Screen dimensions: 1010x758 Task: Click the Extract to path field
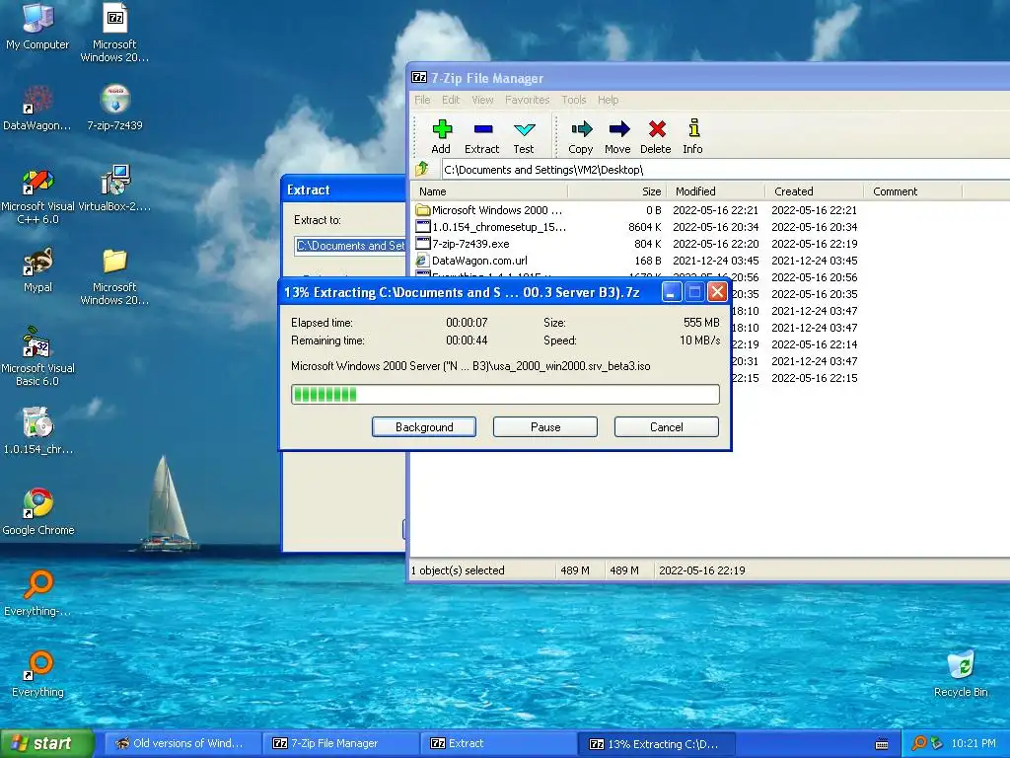pyautogui.click(x=350, y=246)
